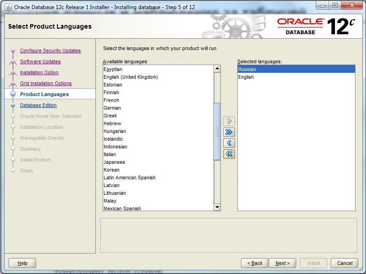Image resolution: width=366 pixels, height=274 pixels.
Task: Click the remove all languages double-arrow button
Action: (229, 154)
